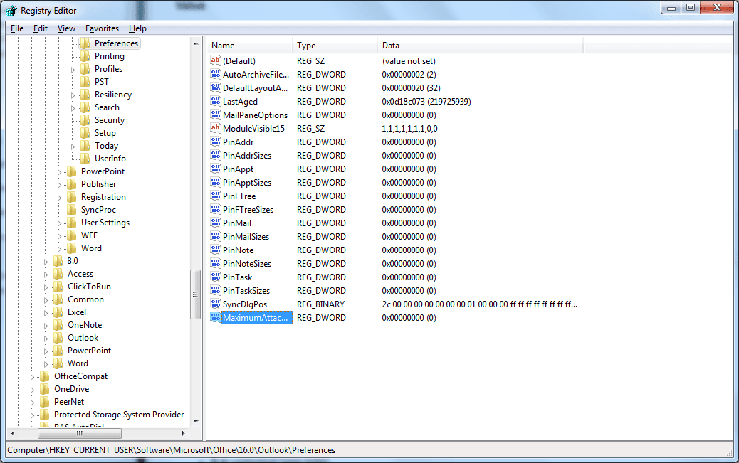
Task: Click tree pane scroll down arrow
Action: coord(196,422)
